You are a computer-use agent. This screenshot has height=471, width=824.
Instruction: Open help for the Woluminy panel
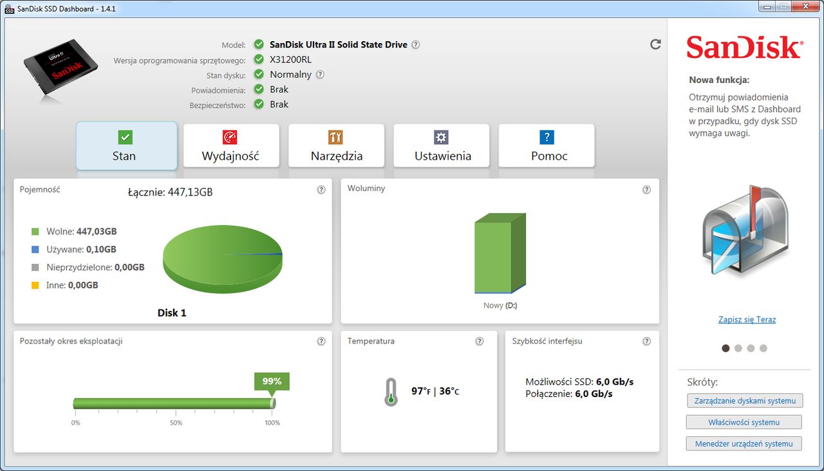tap(647, 190)
